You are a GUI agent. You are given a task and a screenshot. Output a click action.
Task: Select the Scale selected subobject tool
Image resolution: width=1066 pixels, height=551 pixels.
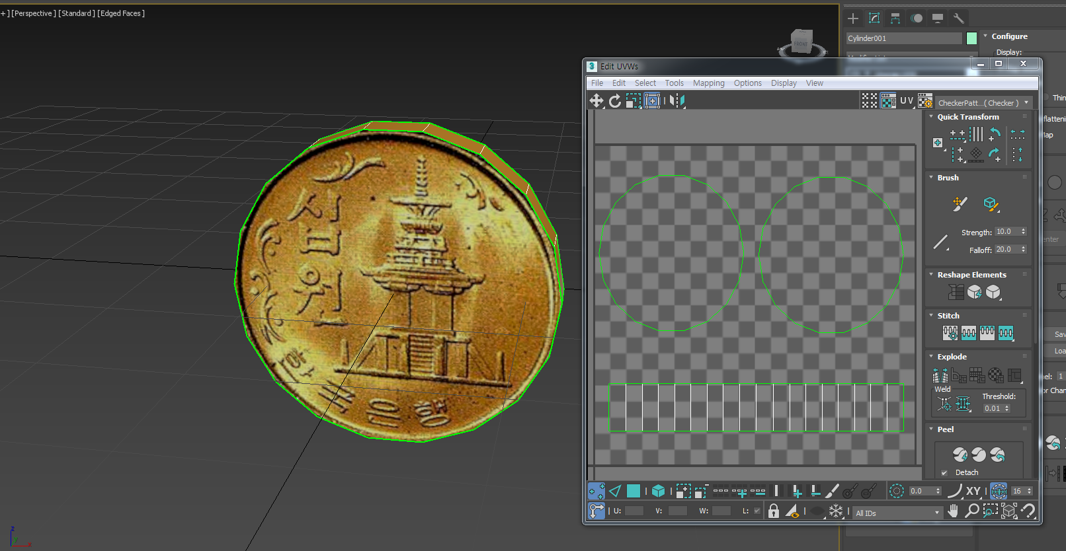click(x=634, y=100)
